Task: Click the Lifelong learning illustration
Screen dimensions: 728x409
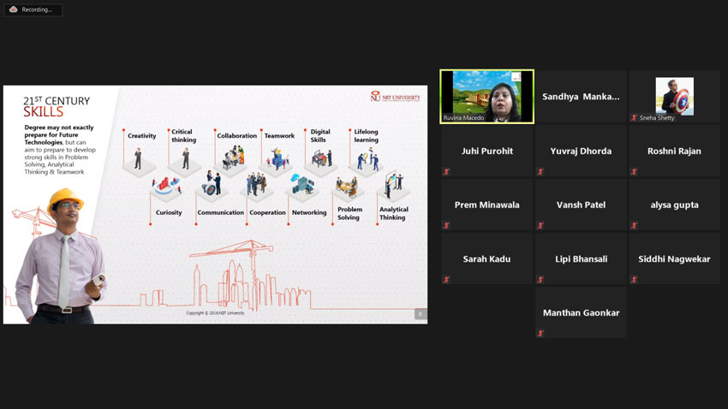Action: (367, 159)
